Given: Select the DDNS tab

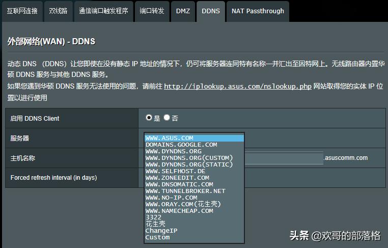Looking at the screenshot, I should (x=211, y=11).
